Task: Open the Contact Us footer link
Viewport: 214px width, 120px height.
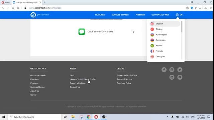Action: coord(75,87)
